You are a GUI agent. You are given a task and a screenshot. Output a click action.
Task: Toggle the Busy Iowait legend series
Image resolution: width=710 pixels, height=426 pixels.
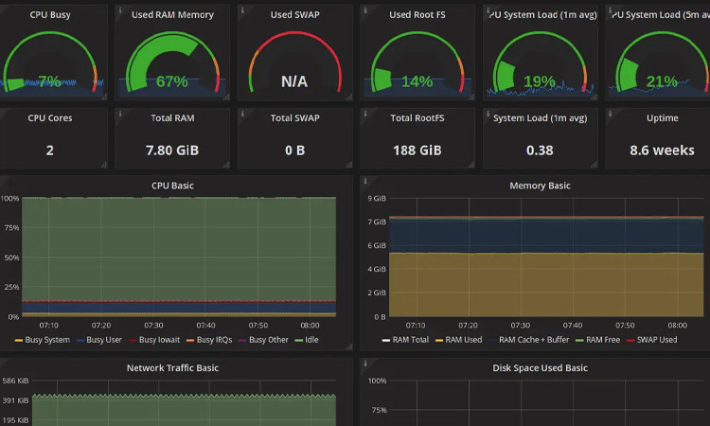tap(161, 339)
